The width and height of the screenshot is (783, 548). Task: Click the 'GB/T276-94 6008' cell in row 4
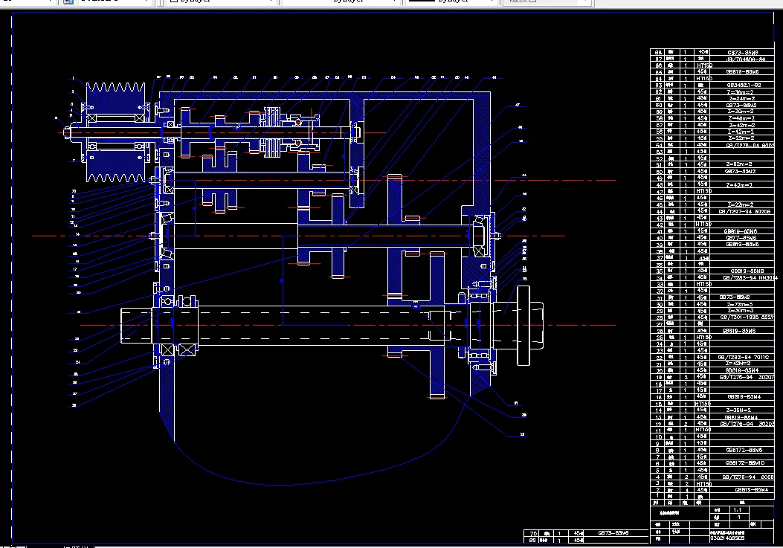pyautogui.click(x=747, y=477)
